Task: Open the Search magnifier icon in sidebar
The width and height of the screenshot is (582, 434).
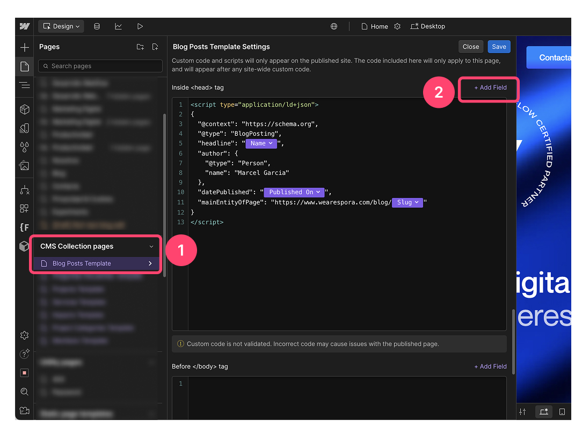Action: pyautogui.click(x=25, y=392)
